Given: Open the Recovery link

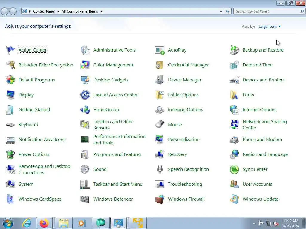Looking at the screenshot, I should [x=178, y=154].
